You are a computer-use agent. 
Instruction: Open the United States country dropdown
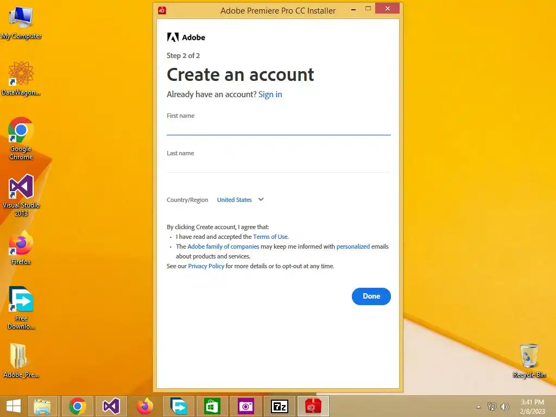(x=235, y=200)
